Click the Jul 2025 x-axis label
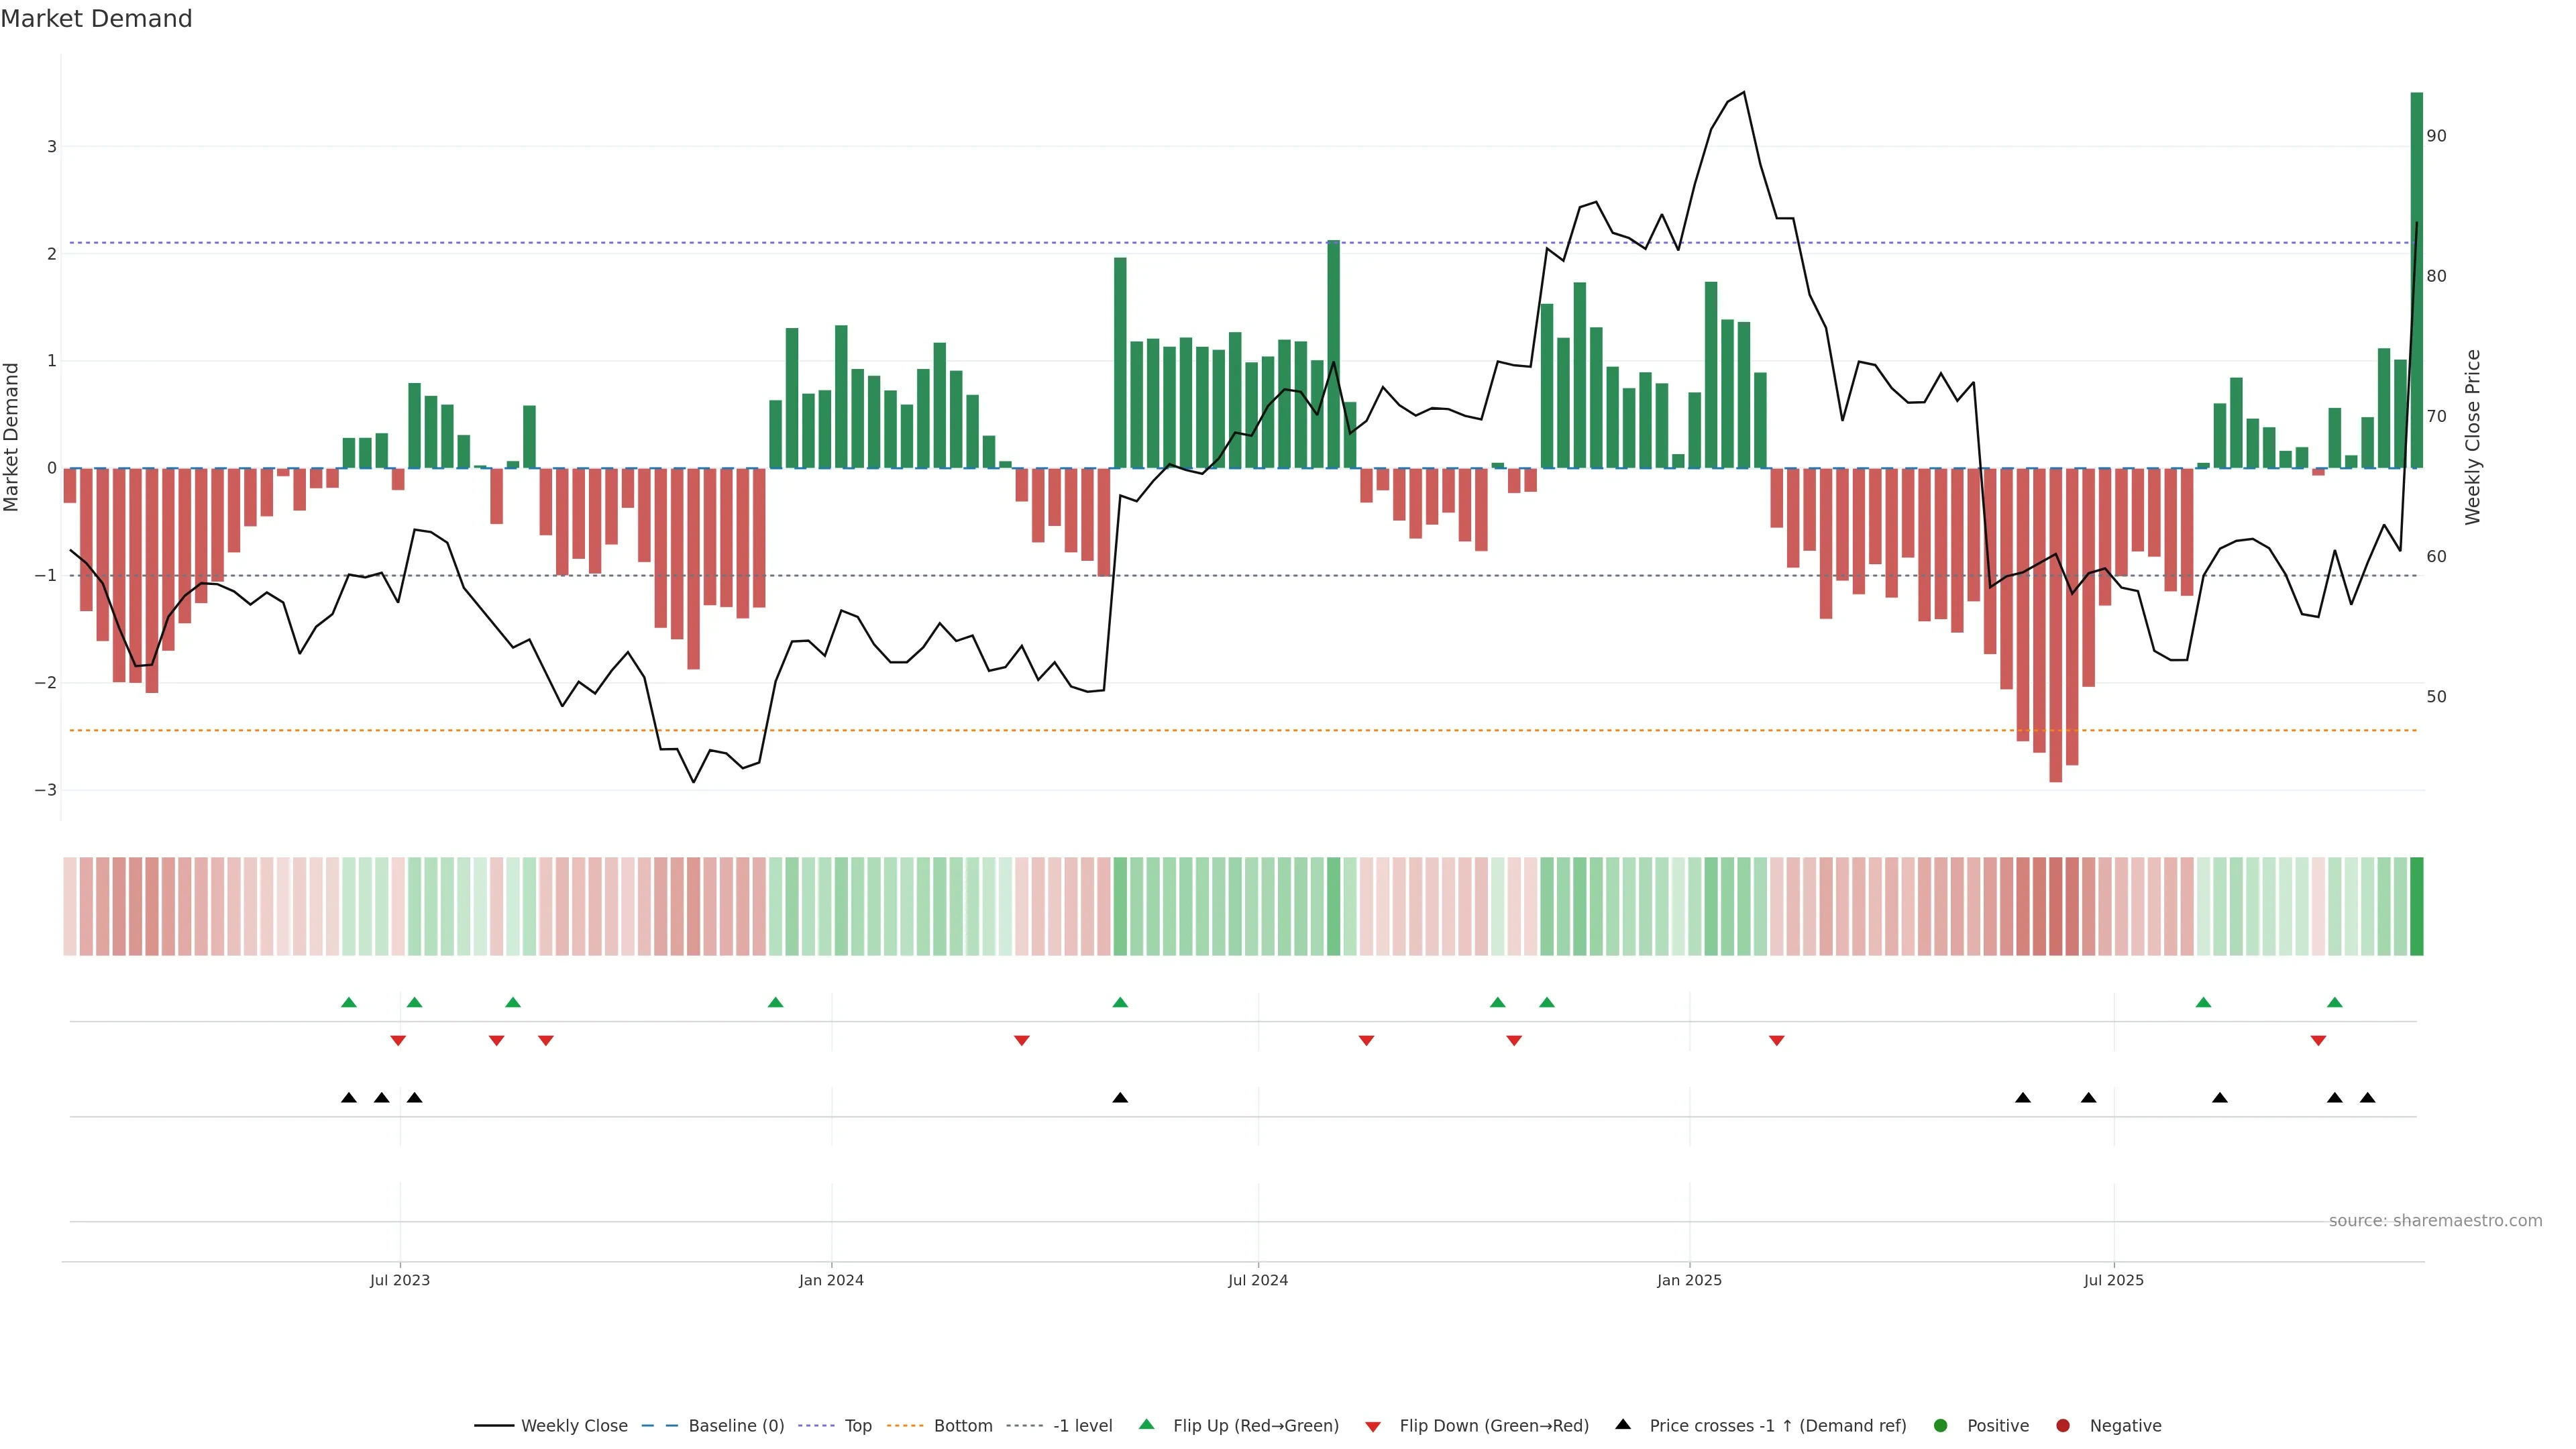2576x1449 pixels. pyautogui.click(x=2114, y=1280)
